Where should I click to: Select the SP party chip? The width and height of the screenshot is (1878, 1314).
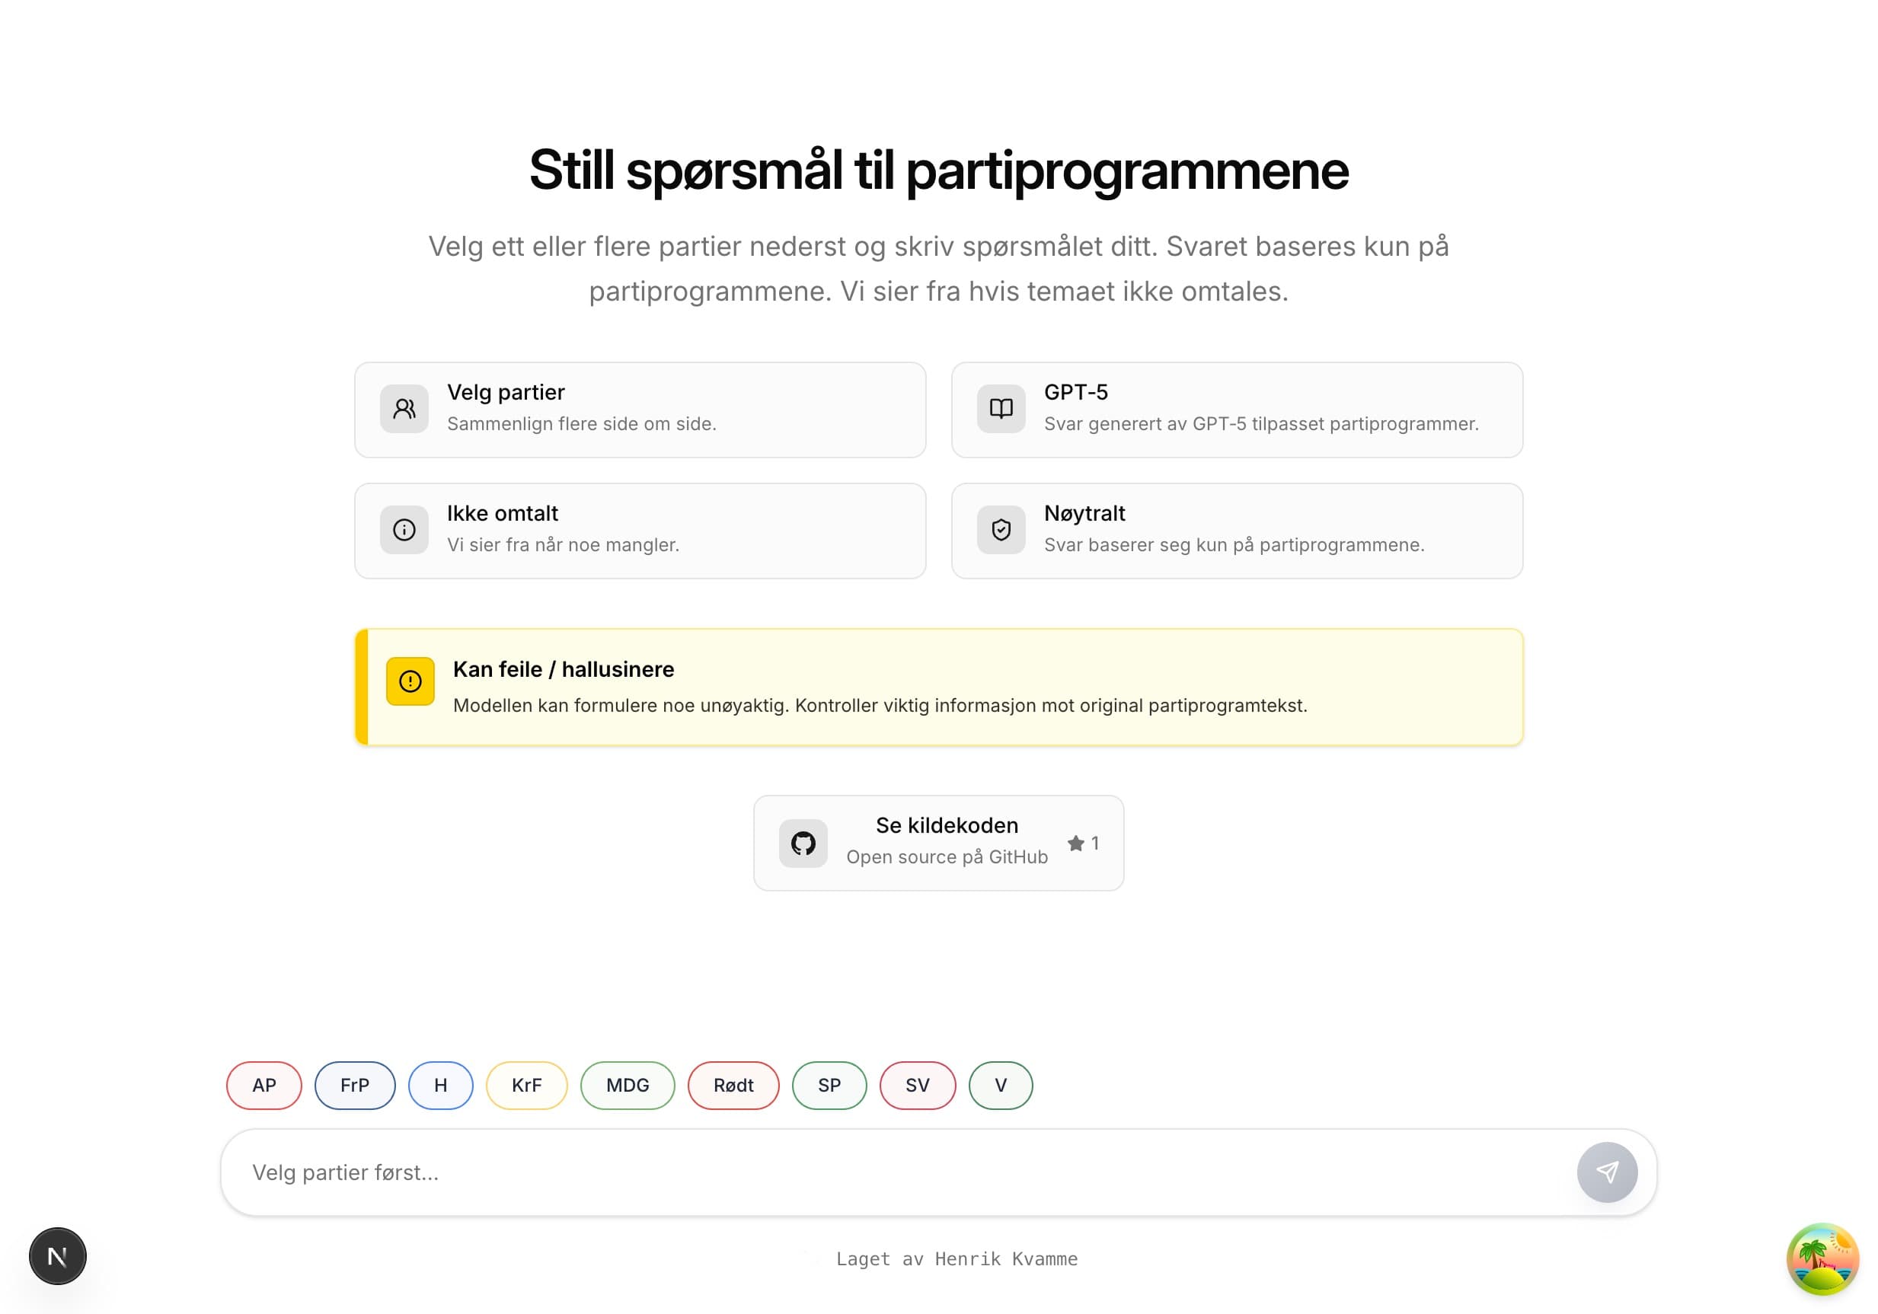829,1085
